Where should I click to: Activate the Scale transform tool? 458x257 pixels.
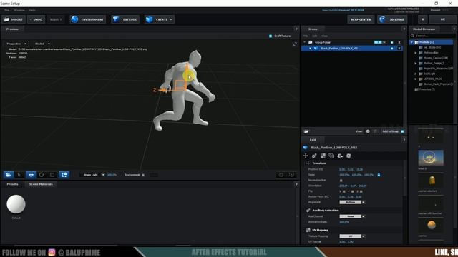tap(52, 175)
